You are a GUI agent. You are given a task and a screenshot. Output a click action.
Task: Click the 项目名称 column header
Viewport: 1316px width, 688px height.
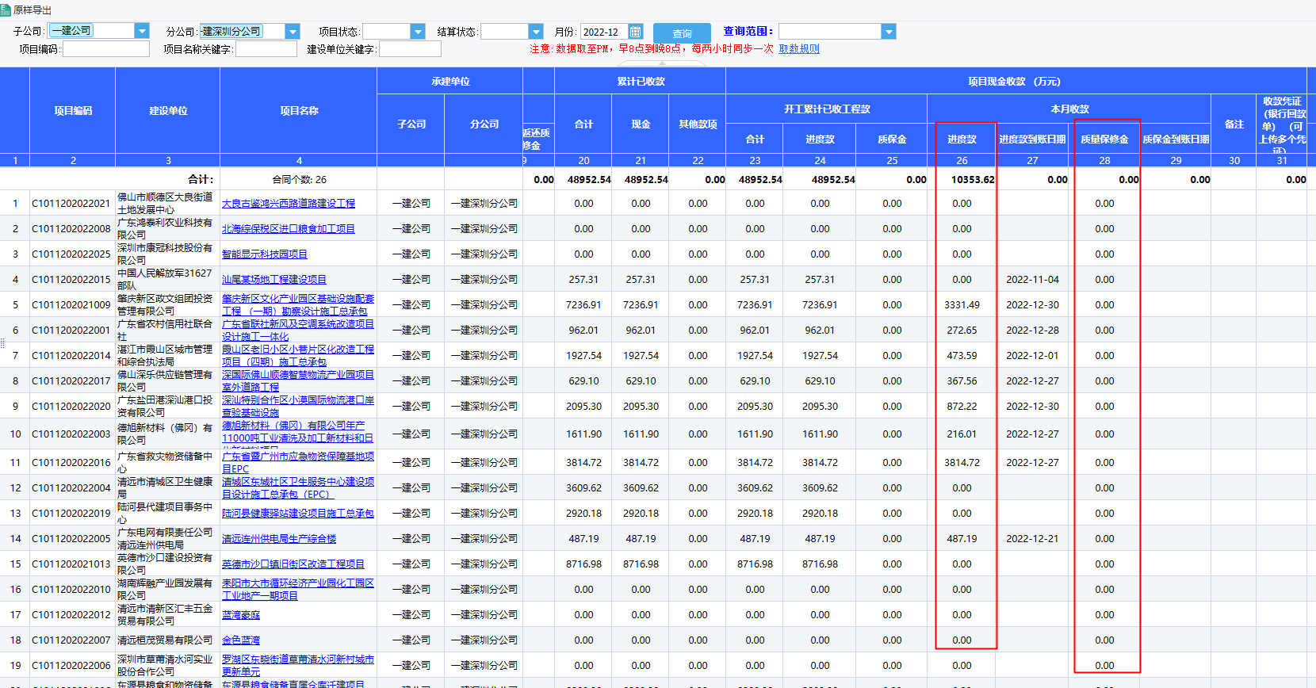299,111
